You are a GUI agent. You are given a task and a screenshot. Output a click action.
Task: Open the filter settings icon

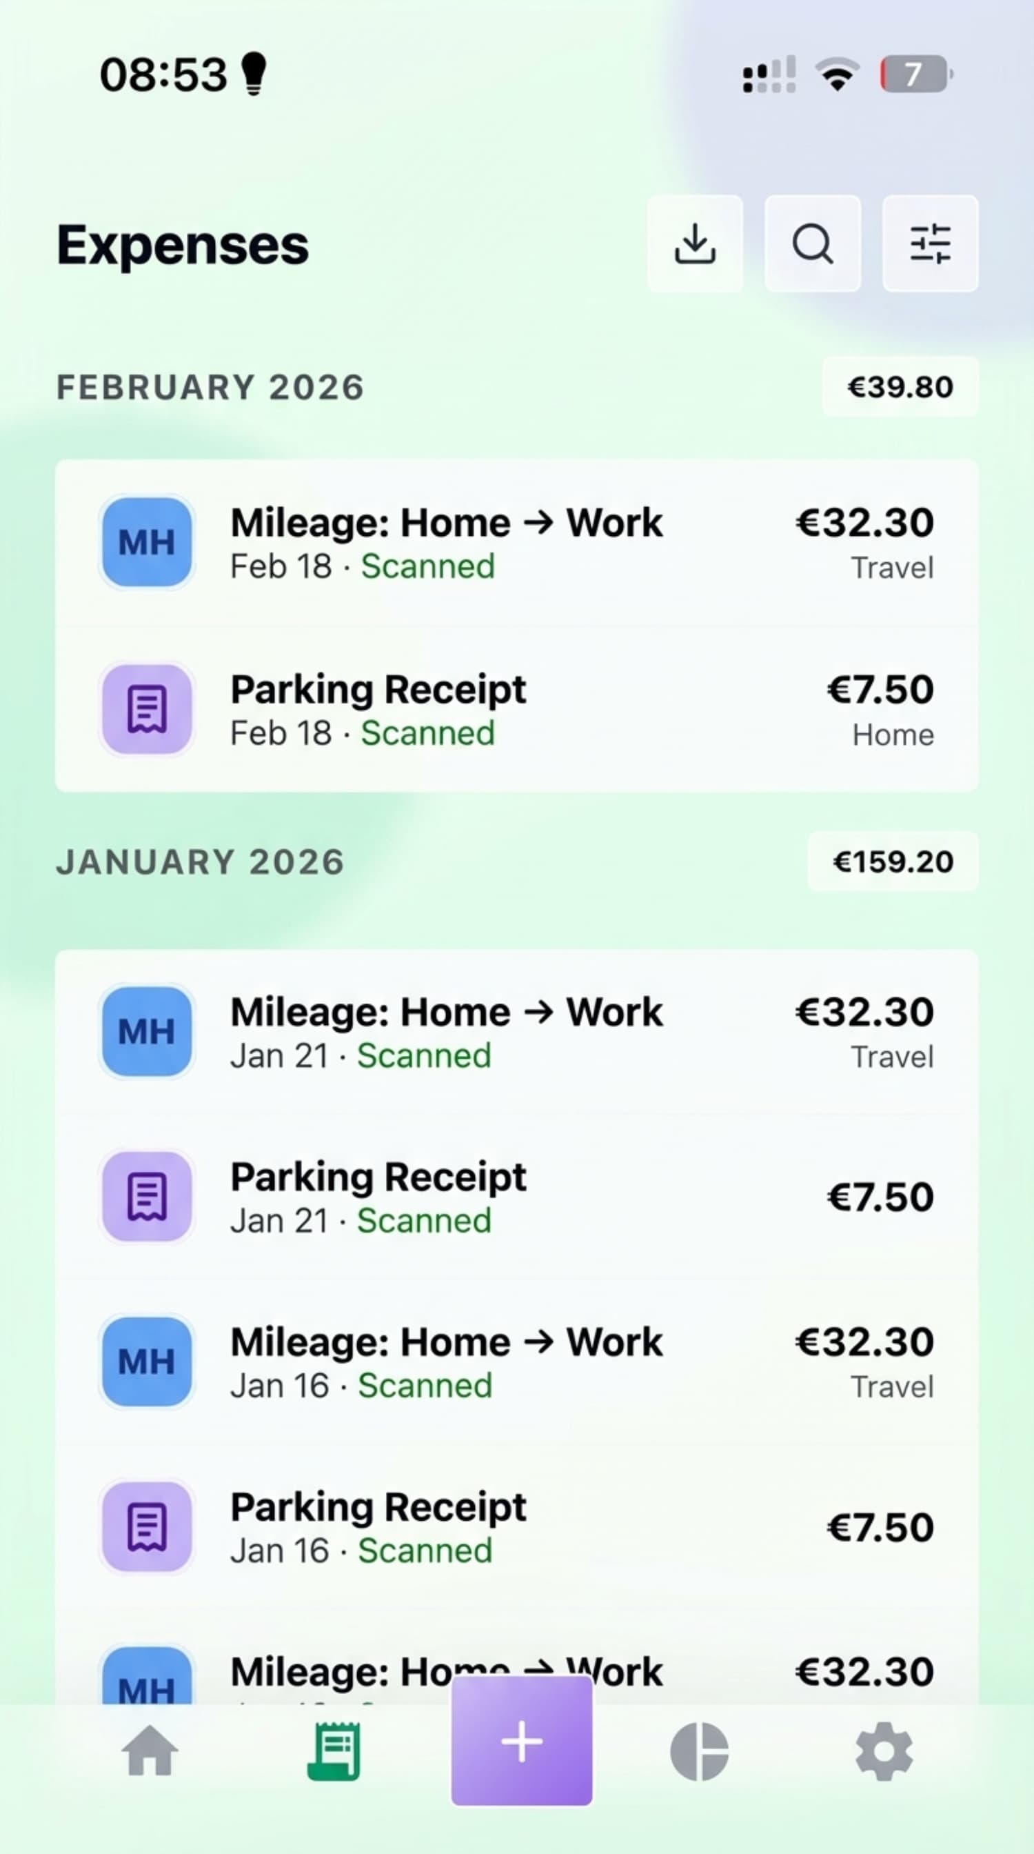[x=930, y=245]
